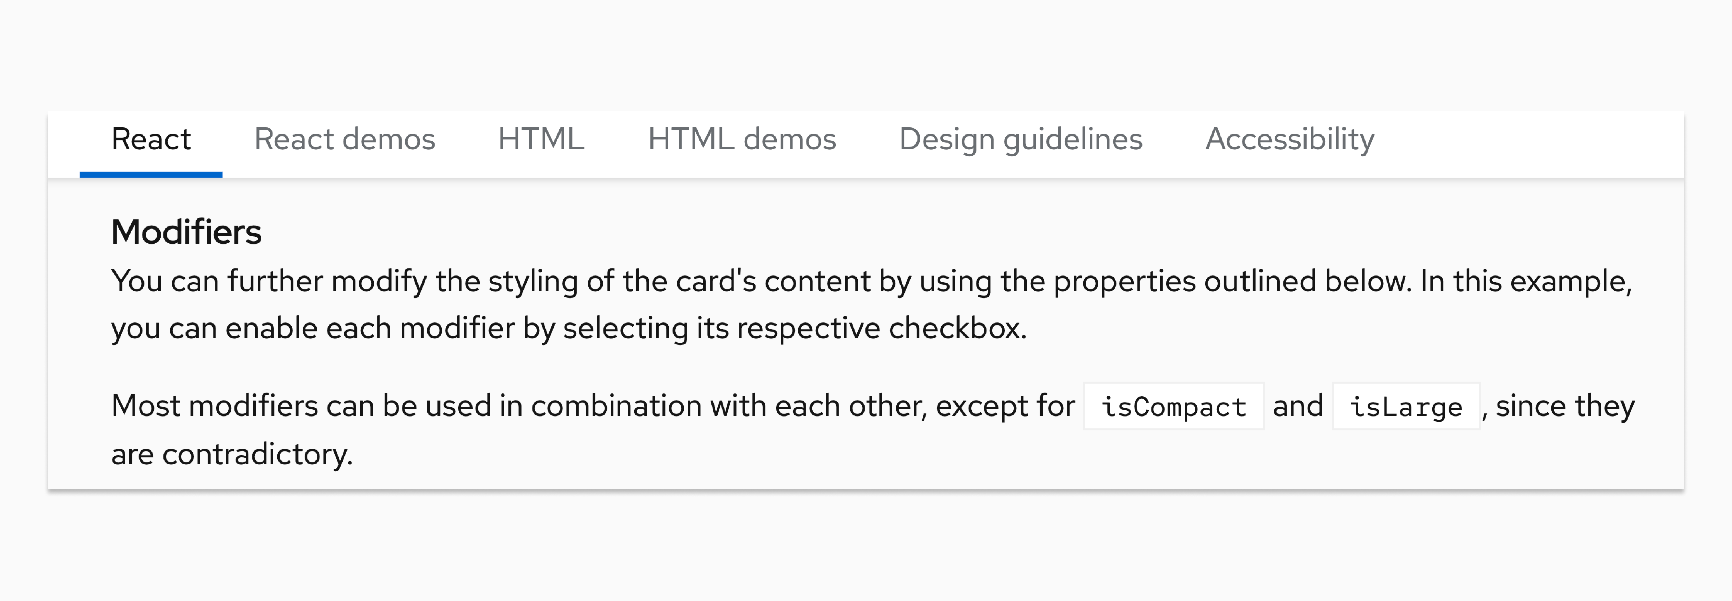The width and height of the screenshot is (1732, 601).
Task: Select the currently active React tab
Action: [x=151, y=140]
